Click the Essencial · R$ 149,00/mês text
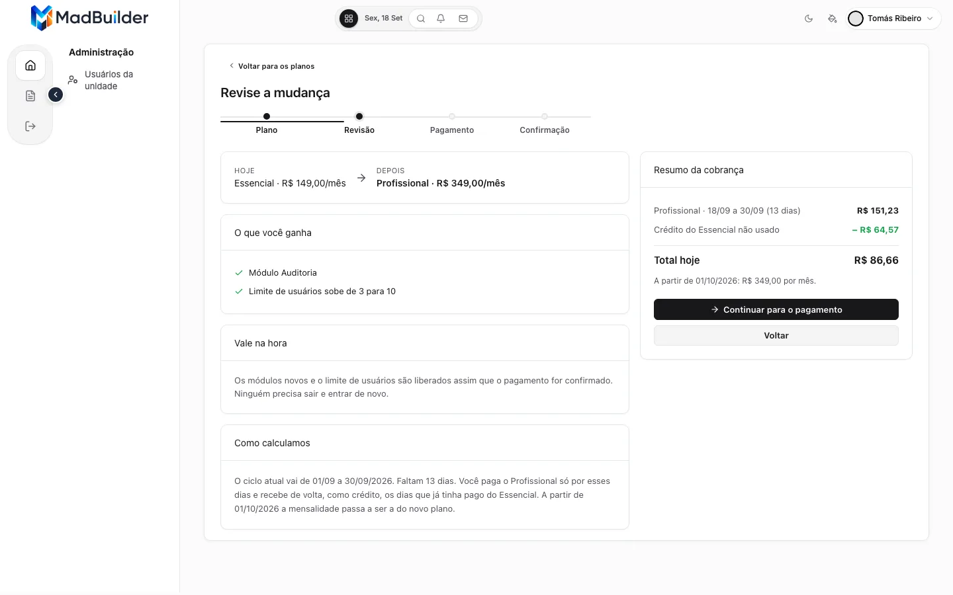The width and height of the screenshot is (953, 595). pos(290,183)
